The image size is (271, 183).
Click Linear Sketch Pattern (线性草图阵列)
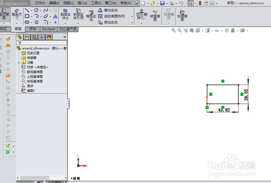[111, 16]
